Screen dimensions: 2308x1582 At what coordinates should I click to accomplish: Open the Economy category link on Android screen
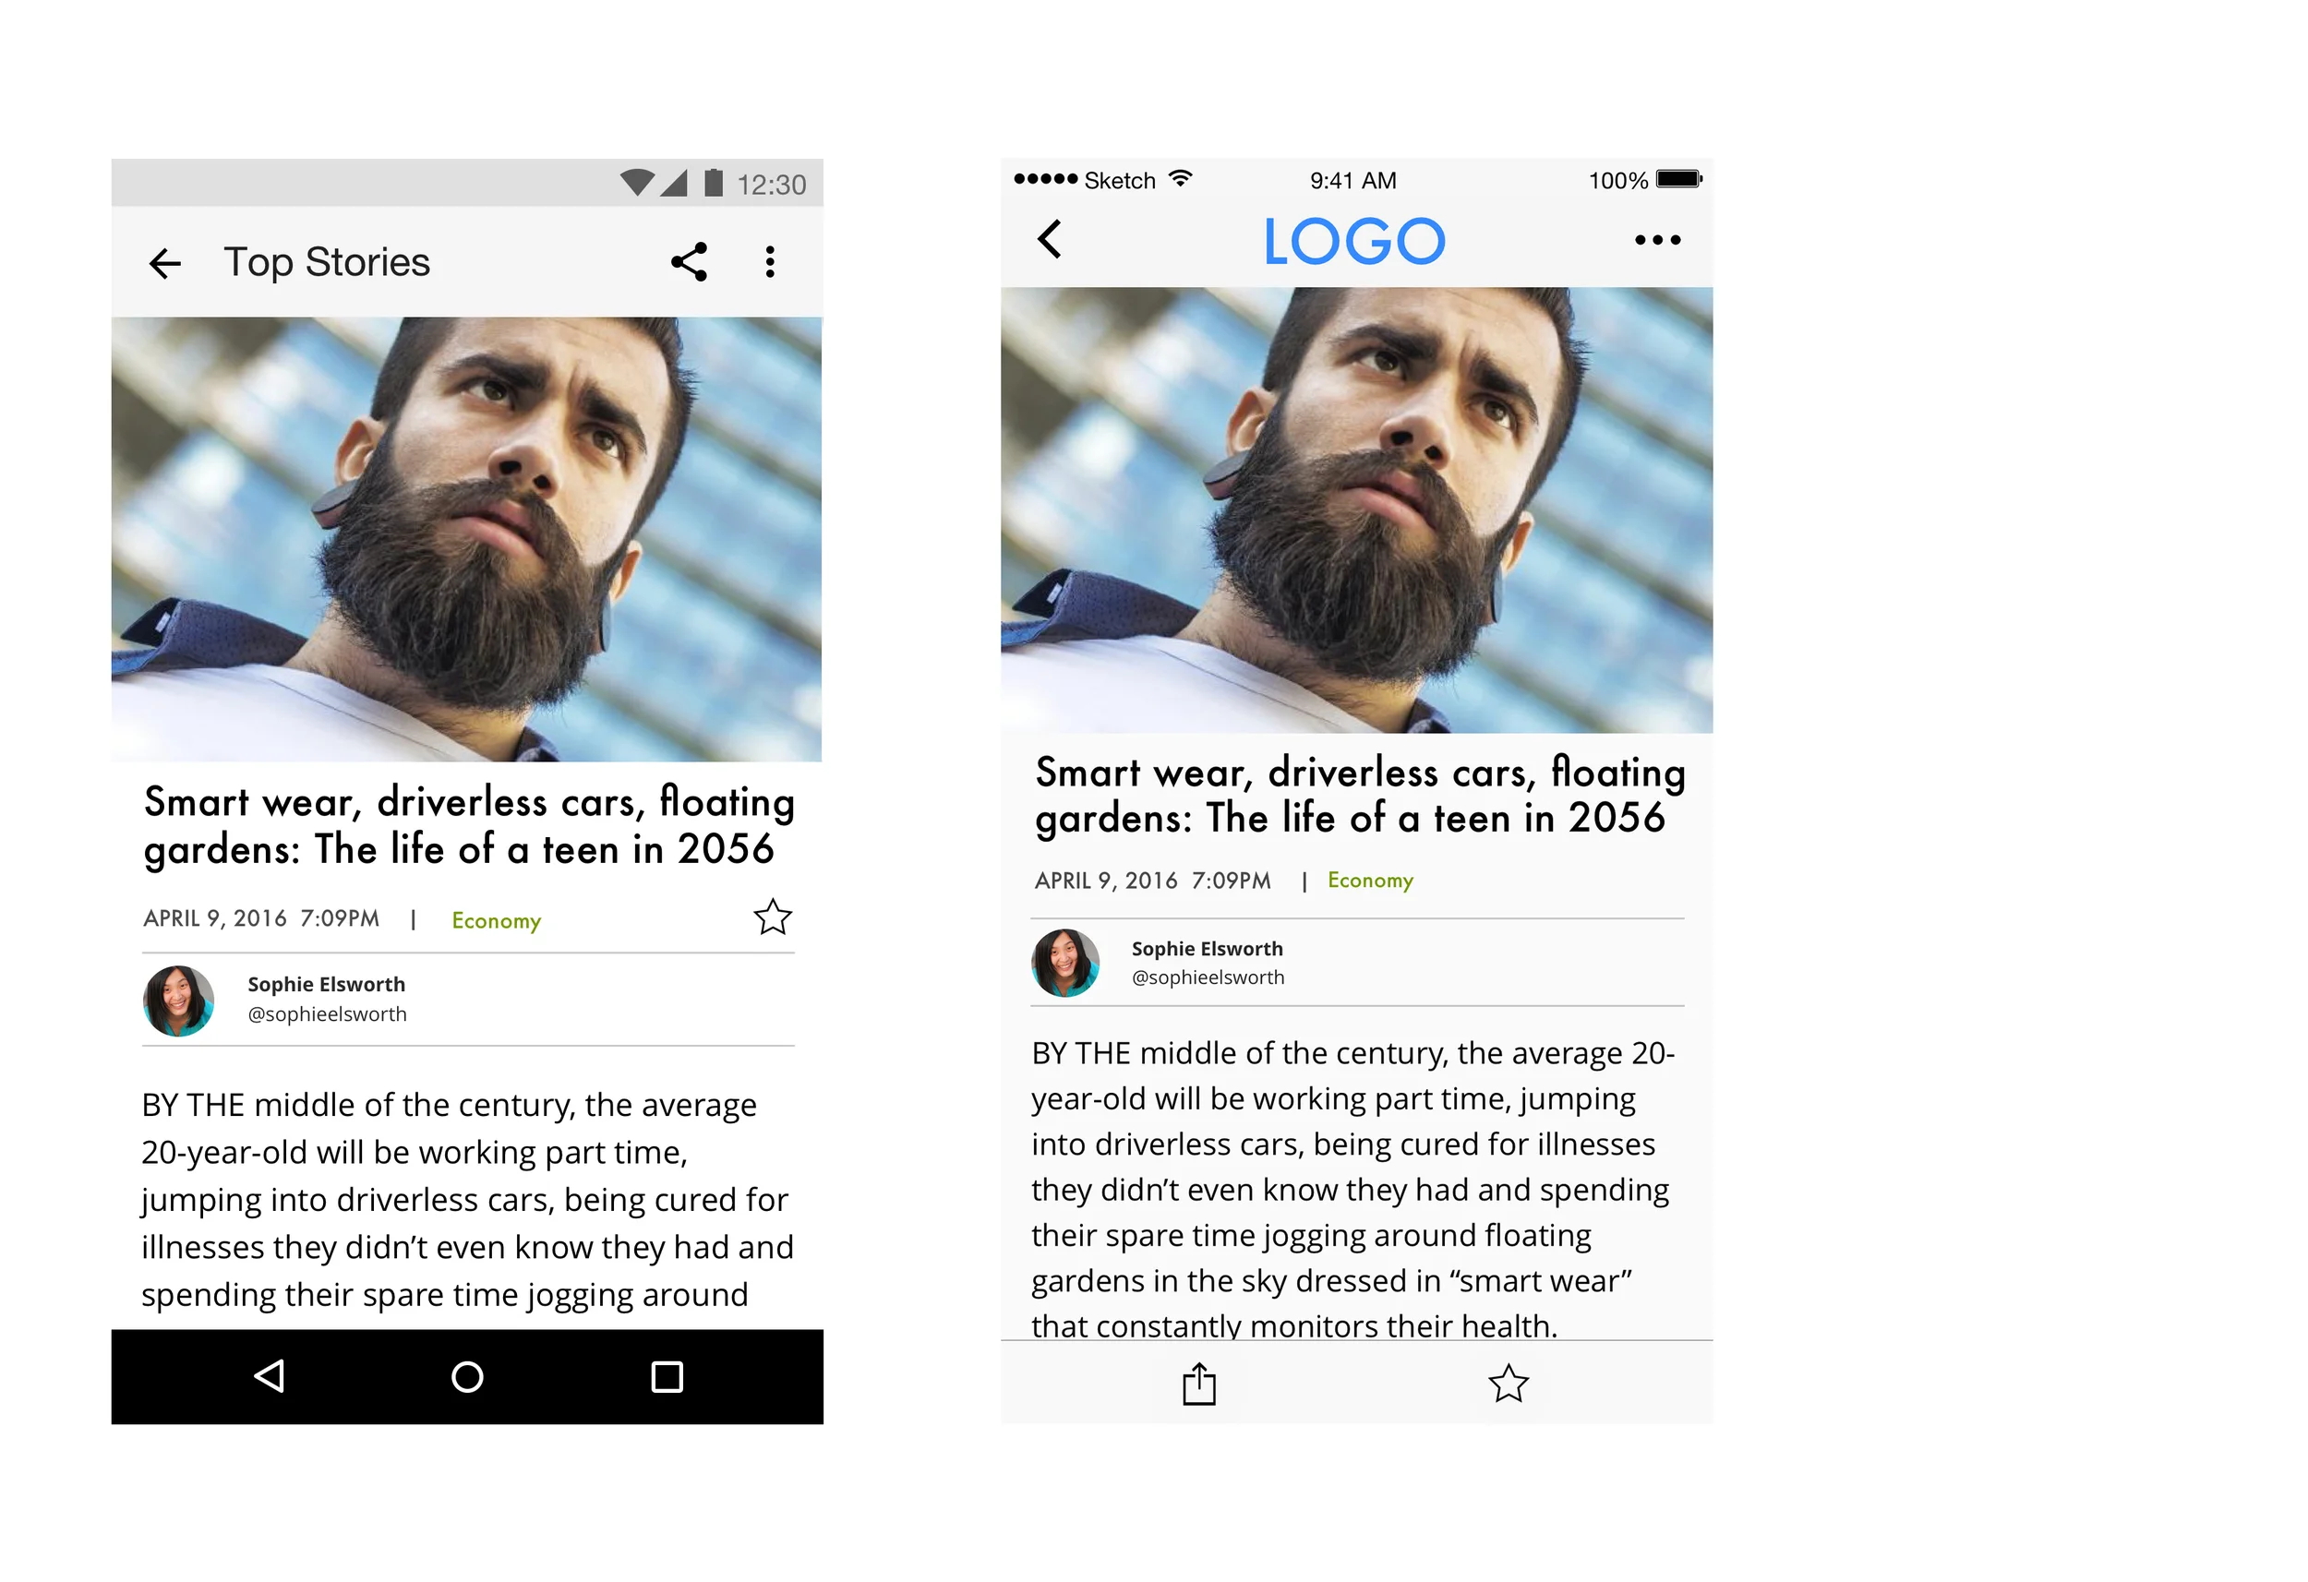pyautogui.click(x=497, y=921)
